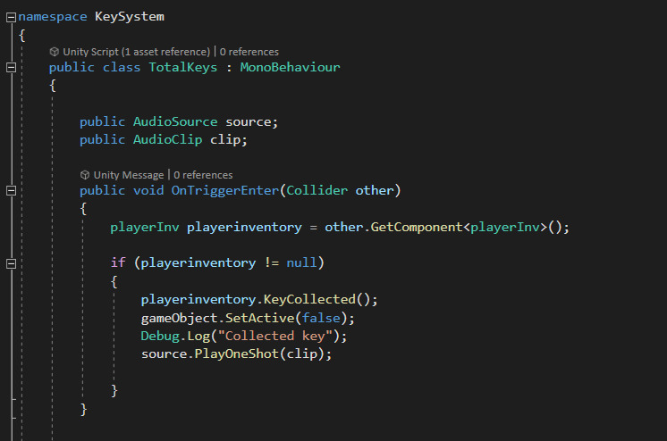Click the 'other' parameter in method signature
667x441 pixels.
click(375, 190)
